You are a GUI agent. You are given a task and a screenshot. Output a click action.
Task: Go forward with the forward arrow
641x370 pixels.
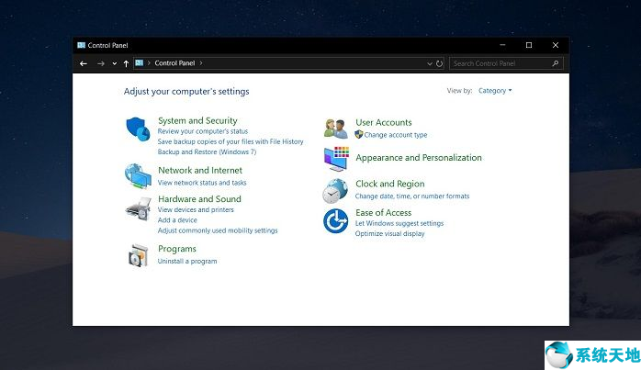click(101, 63)
